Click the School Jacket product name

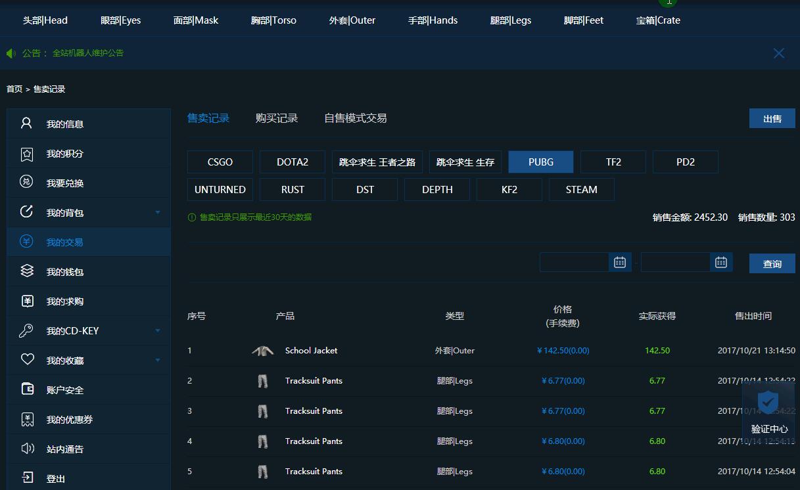312,351
